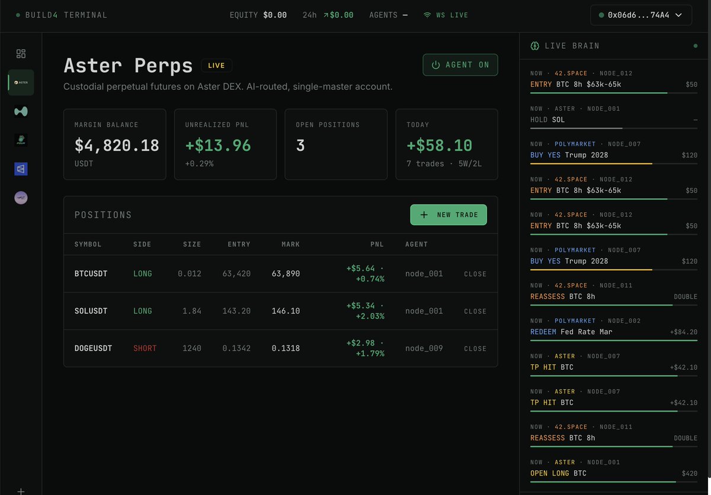Click the size 1240 cell
The height and width of the screenshot is (495, 711).
point(191,348)
